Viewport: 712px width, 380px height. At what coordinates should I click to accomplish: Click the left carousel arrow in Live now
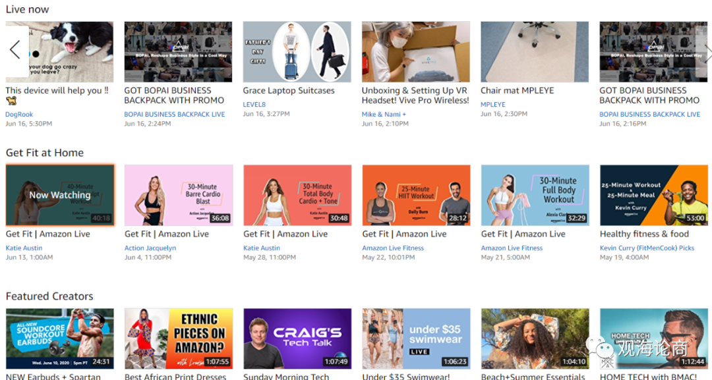(15, 49)
